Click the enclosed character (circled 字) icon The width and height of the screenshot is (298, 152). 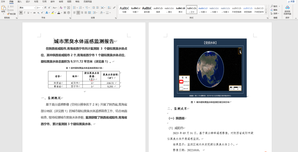click(x=68, y=13)
